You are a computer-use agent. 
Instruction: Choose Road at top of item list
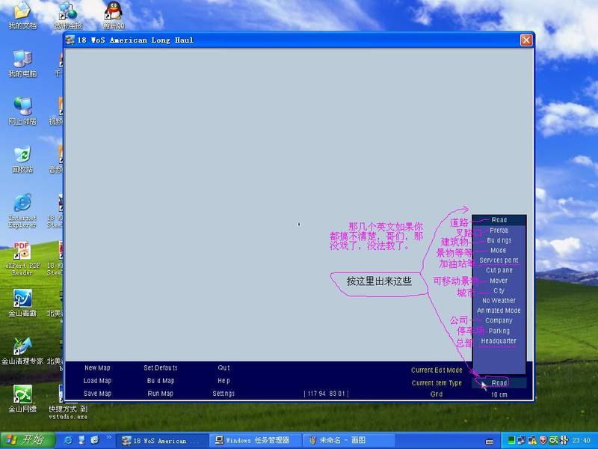point(499,220)
